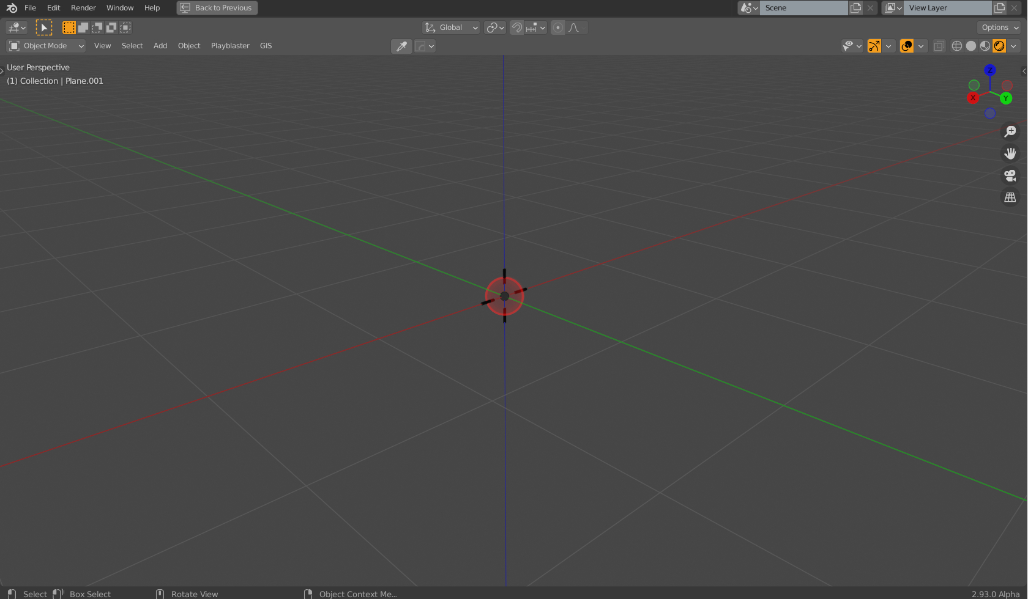Choose the 'Subtract selection' mode icon

tap(97, 28)
